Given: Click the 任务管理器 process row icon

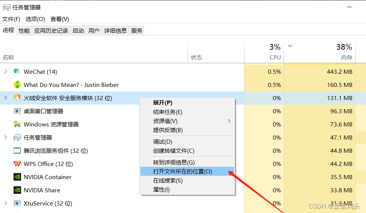Looking at the screenshot, I should [17, 138].
